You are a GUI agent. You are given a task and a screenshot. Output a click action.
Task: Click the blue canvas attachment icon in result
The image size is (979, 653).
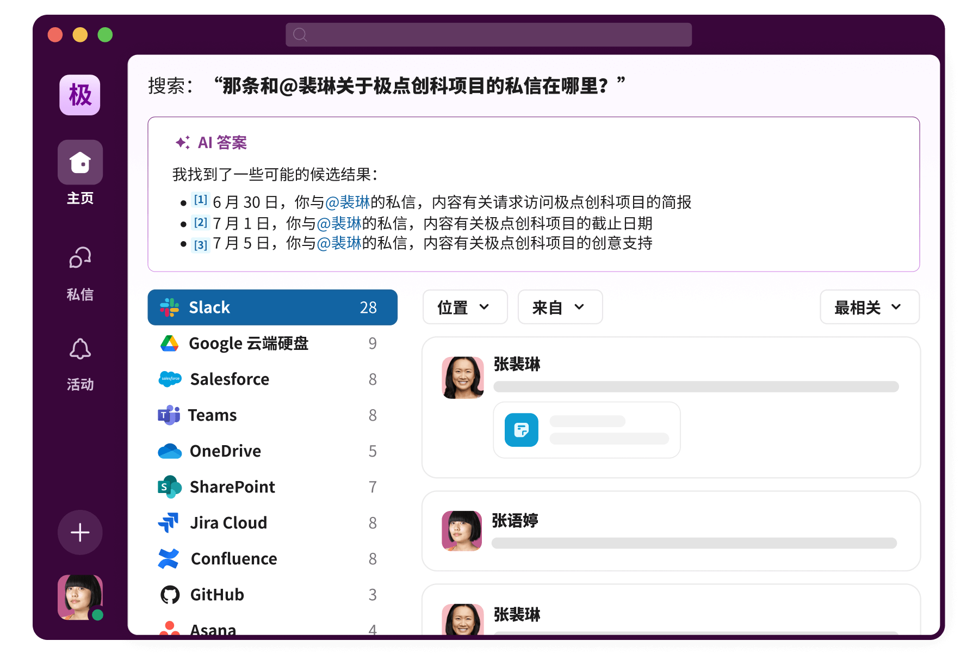(x=522, y=430)
